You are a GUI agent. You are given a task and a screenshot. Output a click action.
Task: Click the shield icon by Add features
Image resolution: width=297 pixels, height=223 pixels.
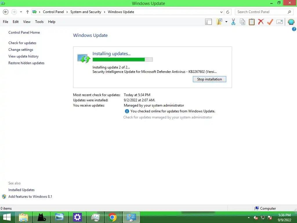[x=4, y=197]
